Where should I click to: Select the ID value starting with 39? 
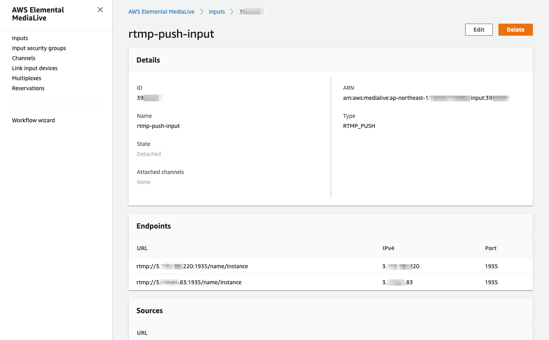[149, 98]
